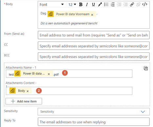Screen dimensions: 153x127
Task: Remove the Power BI data Voornaam token
Action: point(92,15)
